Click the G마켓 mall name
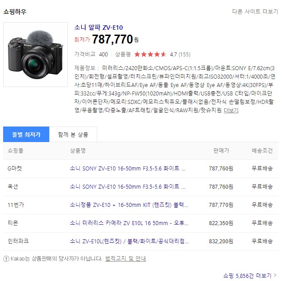Screen dimensions: 290x281 coord(15,168)
